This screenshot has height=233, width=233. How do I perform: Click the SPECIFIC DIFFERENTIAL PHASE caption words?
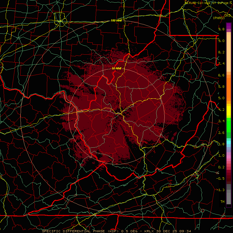[73, 231]
